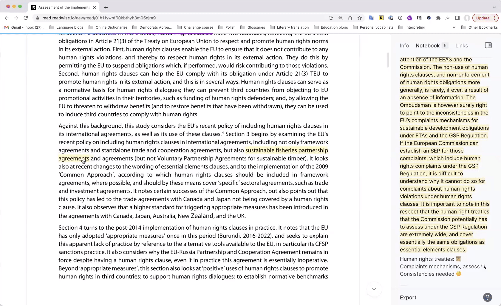Reload the Readwise page

pyautogui.click(x=26, y=18)
